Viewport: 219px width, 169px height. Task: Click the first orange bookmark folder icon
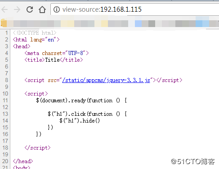pyautogui.click(x=4, y=23)
